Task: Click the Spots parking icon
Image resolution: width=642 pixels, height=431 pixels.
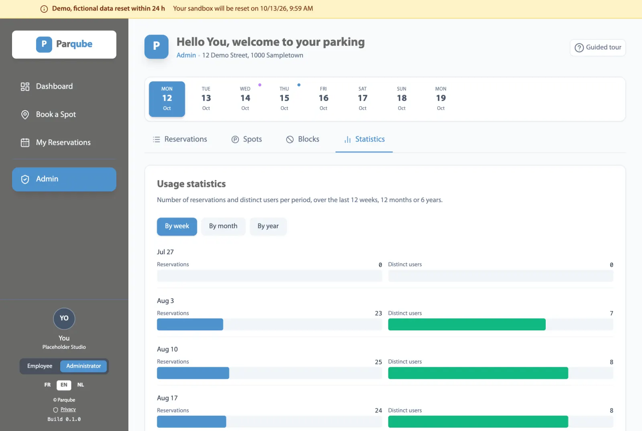Action: click(235, 140)
